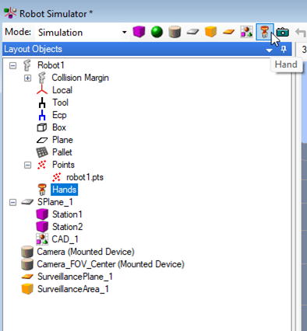Viewport: 307px width, 331px height.
Task: Add orange surveillance plane from toolbar
Action: (228, 32)
